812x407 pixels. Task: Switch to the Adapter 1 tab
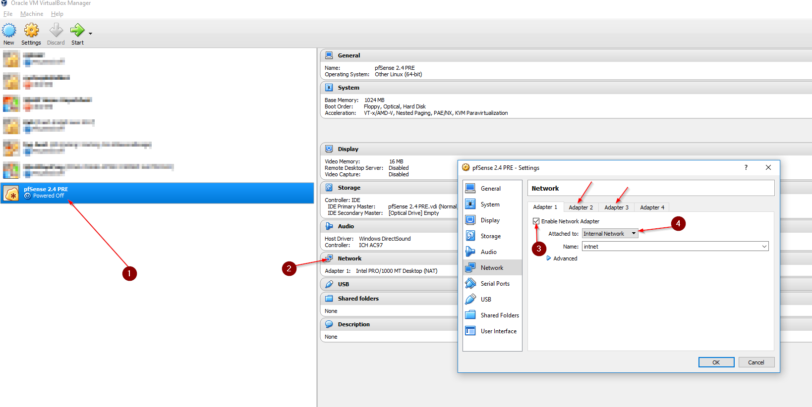point(545,207)
